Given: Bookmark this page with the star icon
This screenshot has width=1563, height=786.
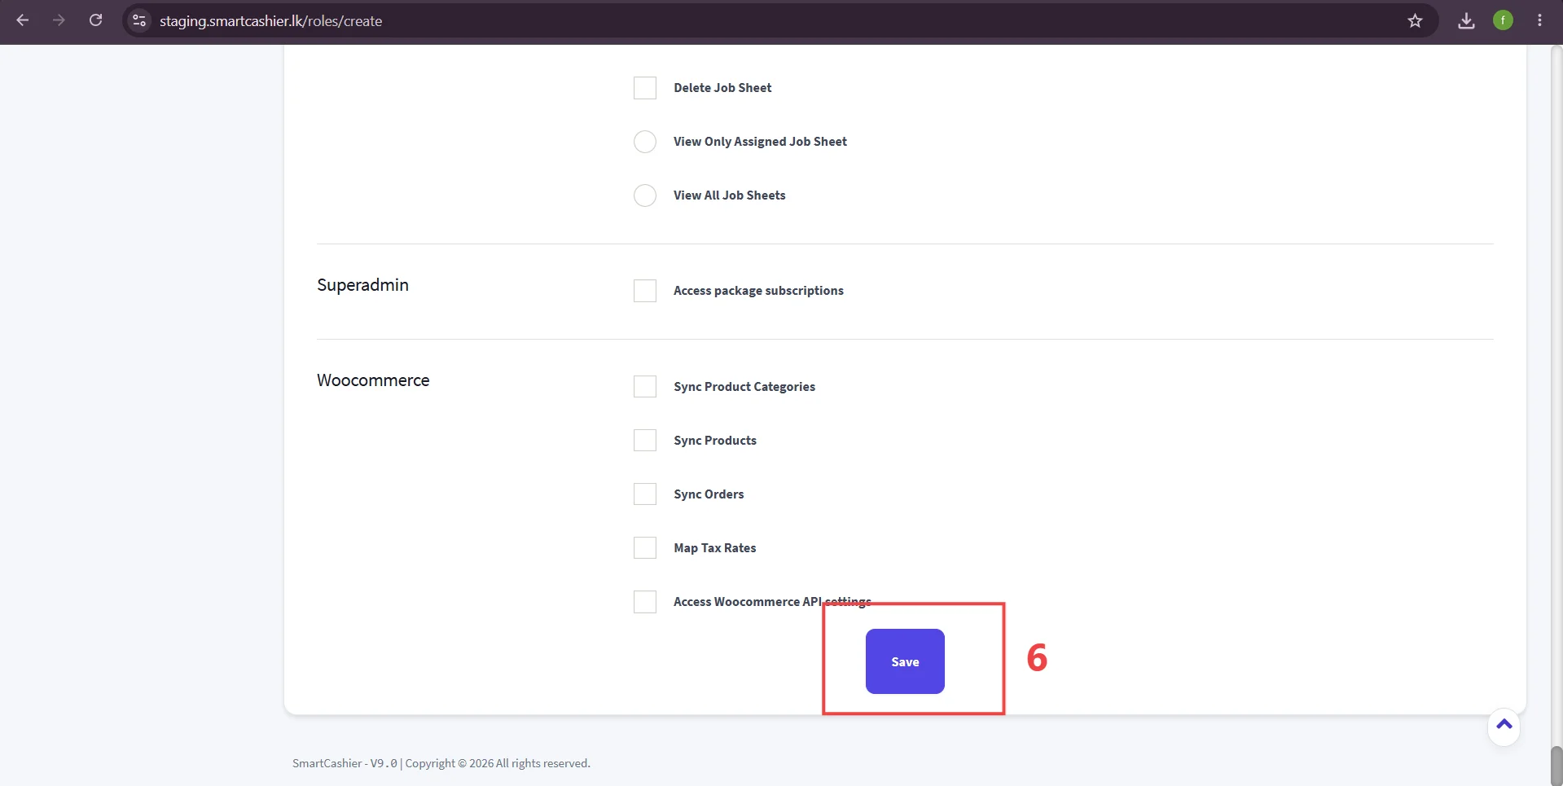Looking at the screenshot, I should 1415,20.
